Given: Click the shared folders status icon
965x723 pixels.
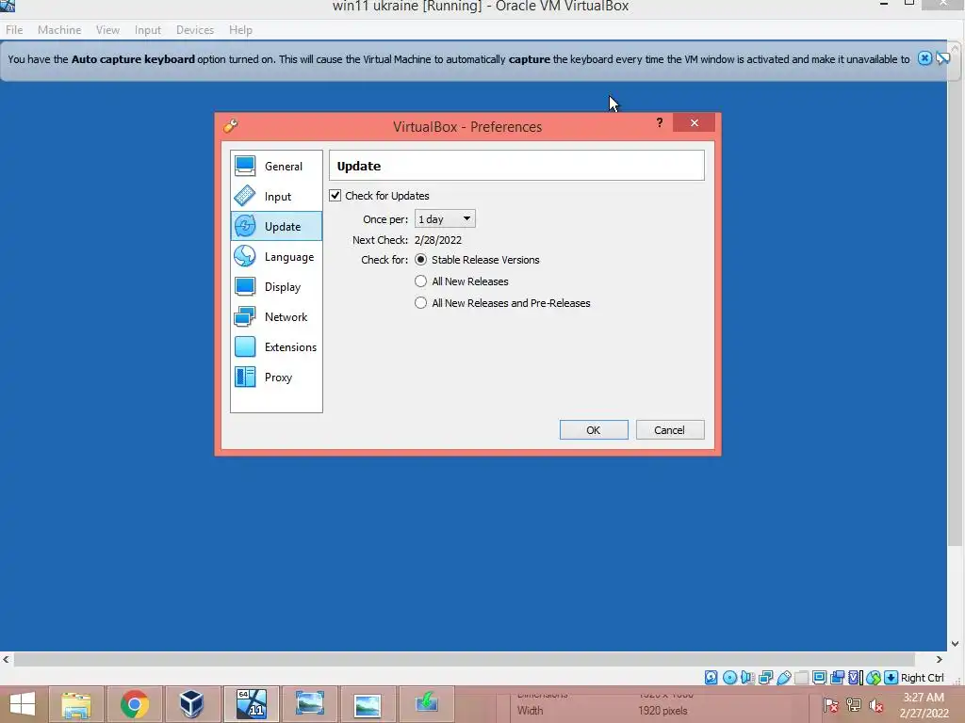Looking at the screenshot, I should [x=801, y=678].
